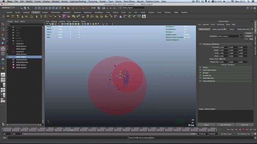
Task: Create a polygon sphere from the shelf
Action: click(8, 16)
